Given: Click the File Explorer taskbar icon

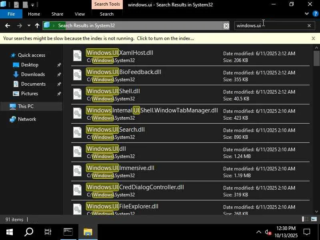Looking at the screenshot, I should 88,232.
